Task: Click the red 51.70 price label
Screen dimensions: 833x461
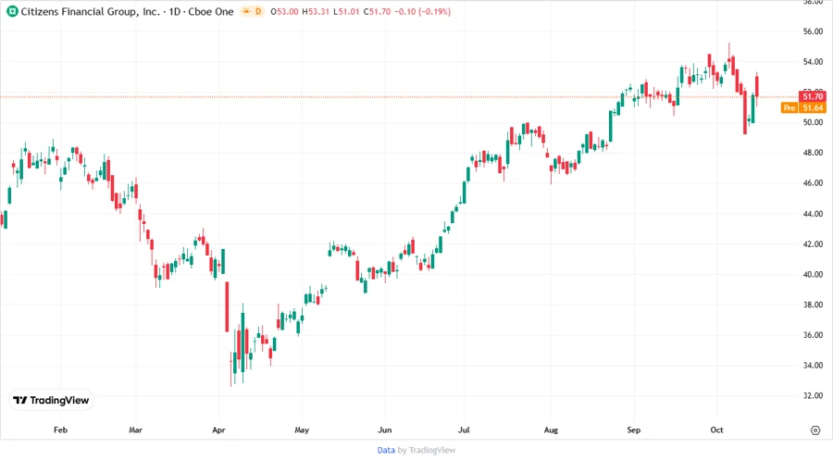Action: [813, 96]
